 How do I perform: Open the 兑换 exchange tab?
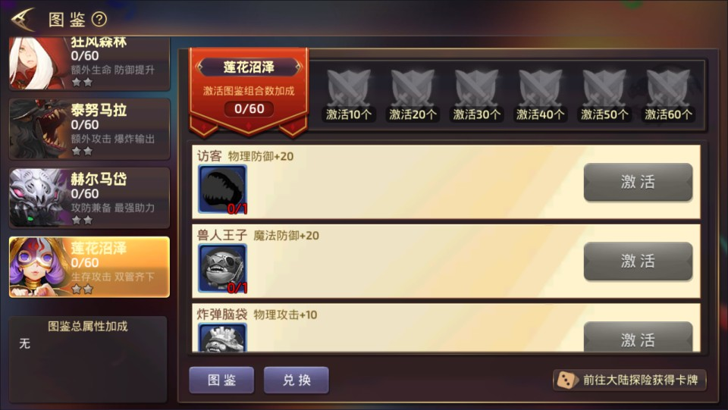pyautogui.click(x=297, y=380)
